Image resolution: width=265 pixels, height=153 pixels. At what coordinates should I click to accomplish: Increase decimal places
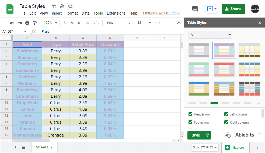point(87,23)
